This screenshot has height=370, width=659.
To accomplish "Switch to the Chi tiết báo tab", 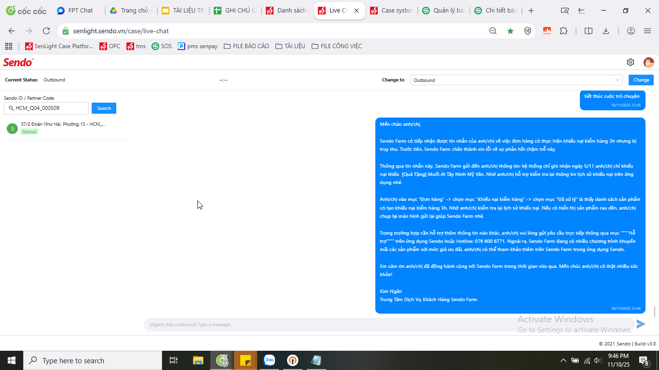I will (495, 11).
